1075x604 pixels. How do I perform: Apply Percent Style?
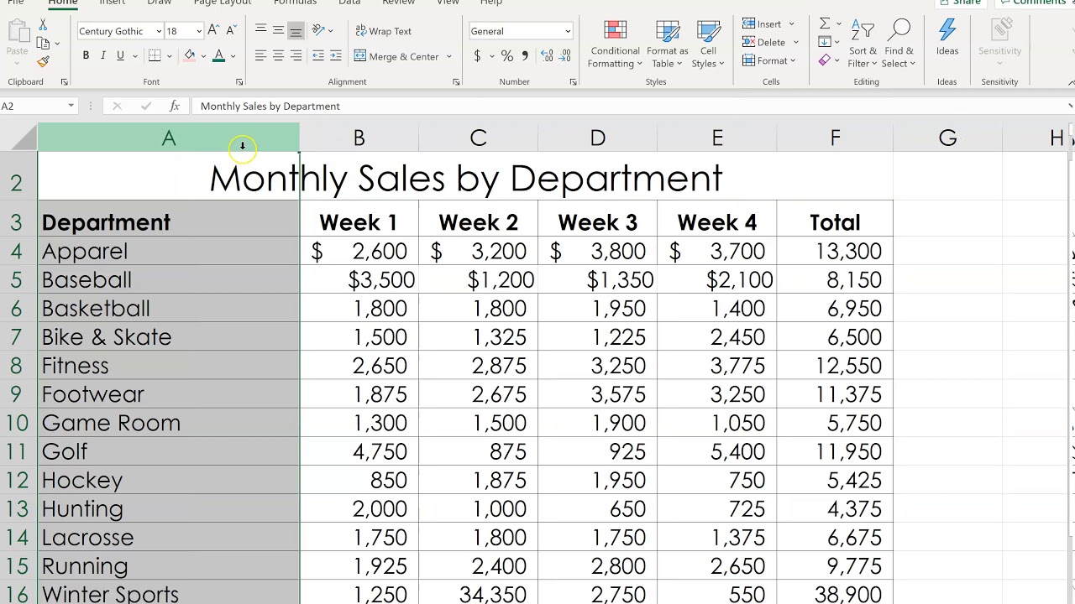pyautogui.click(x=506, y=56)
